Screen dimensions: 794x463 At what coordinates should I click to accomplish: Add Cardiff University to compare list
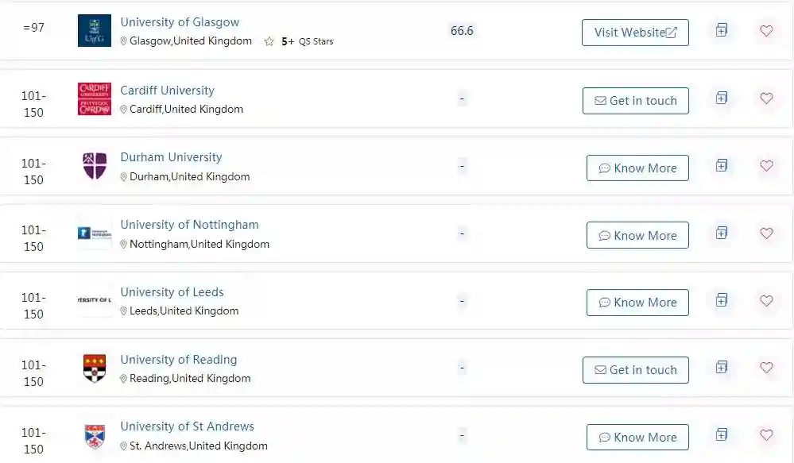(721, 98)
